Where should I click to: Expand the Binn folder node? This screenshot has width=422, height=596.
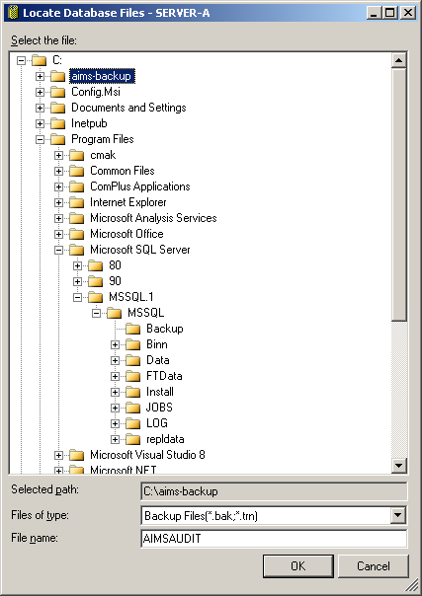(115, 344)
